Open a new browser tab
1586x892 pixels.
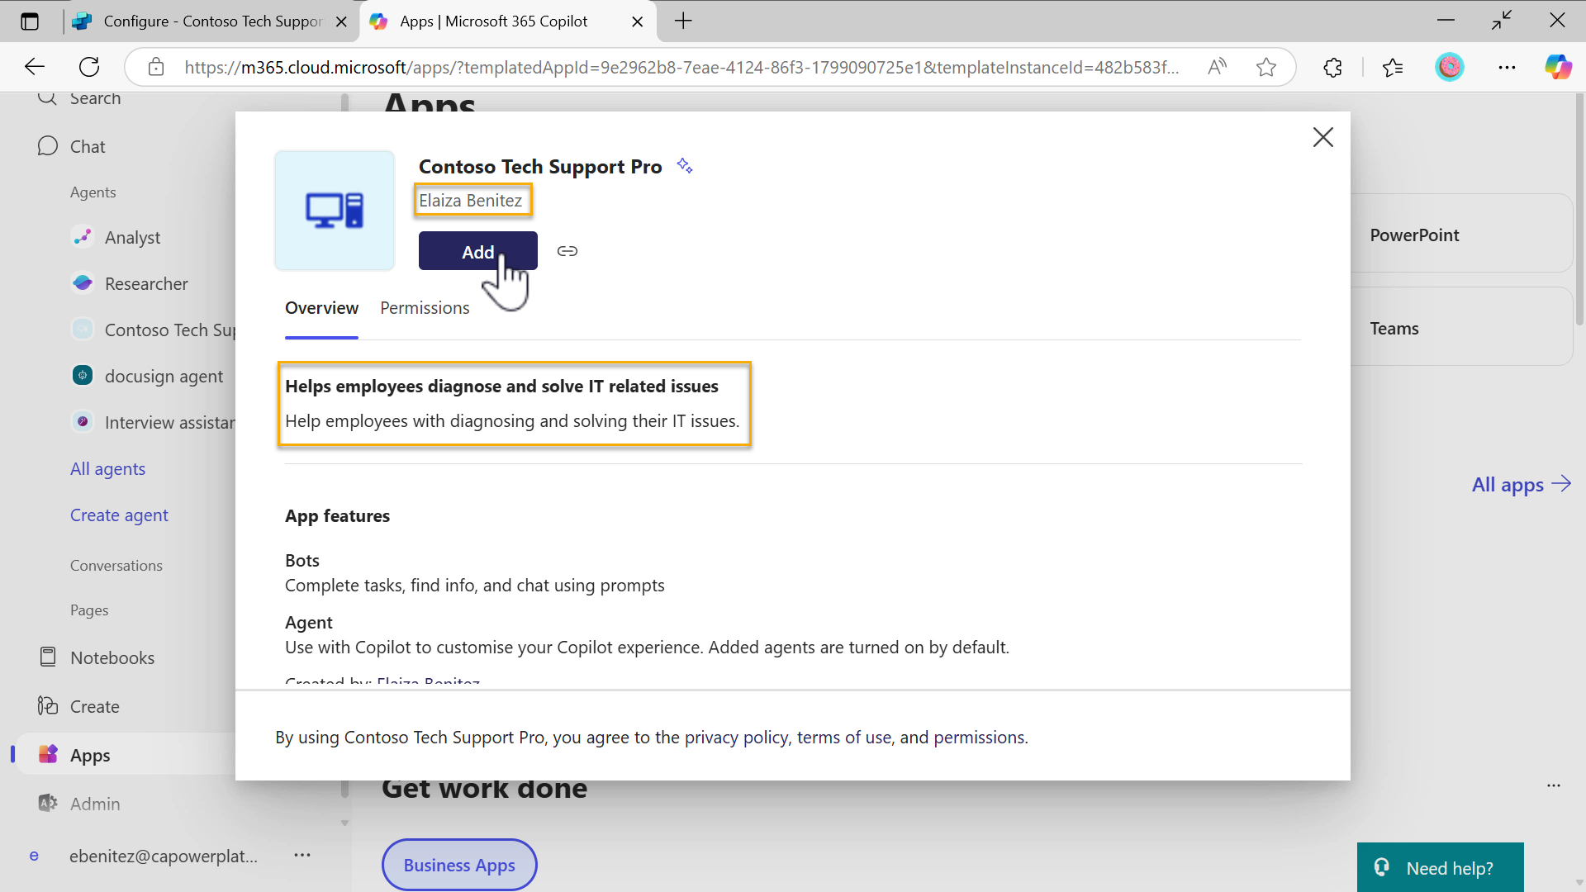(x=683, y=21)
